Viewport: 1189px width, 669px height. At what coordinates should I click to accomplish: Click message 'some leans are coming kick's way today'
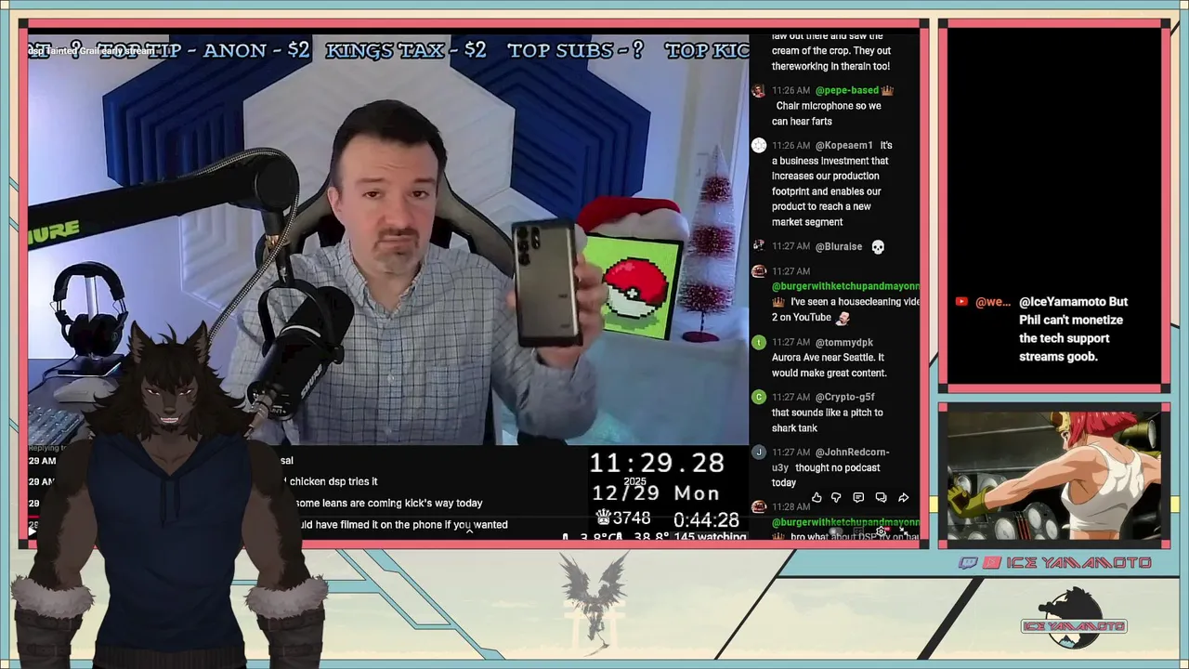click(389, 503)
